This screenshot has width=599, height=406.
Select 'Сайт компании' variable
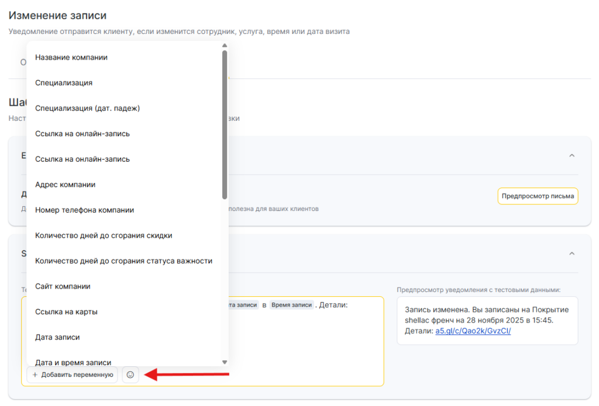pyautogui.click(x=63, y=286)
